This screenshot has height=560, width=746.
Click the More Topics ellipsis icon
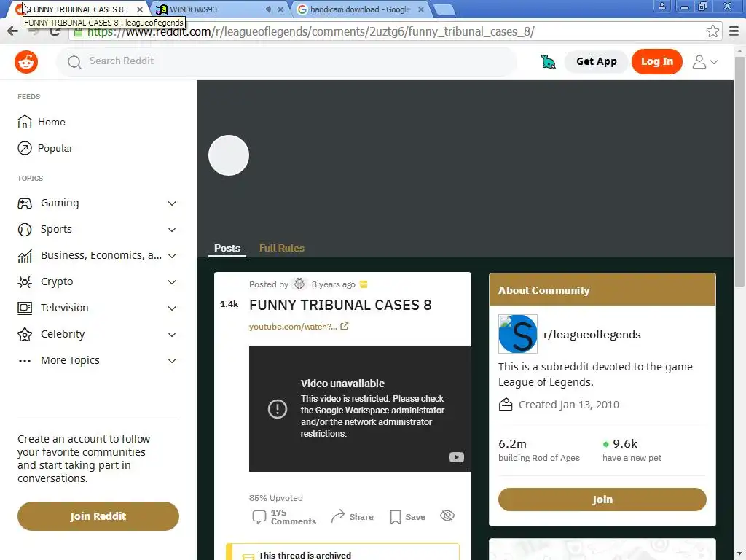(25, 360)
